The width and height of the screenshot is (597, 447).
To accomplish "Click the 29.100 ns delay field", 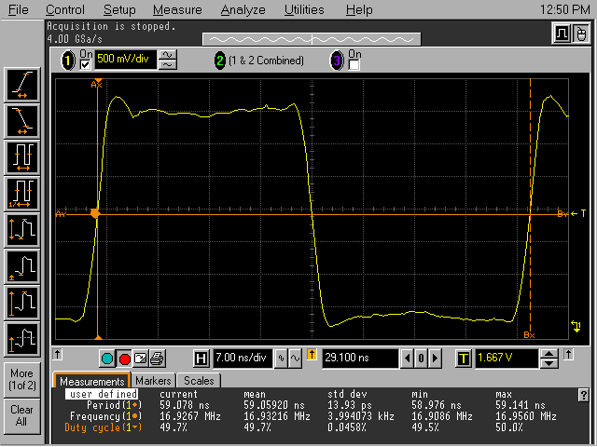I will (360, 358).
